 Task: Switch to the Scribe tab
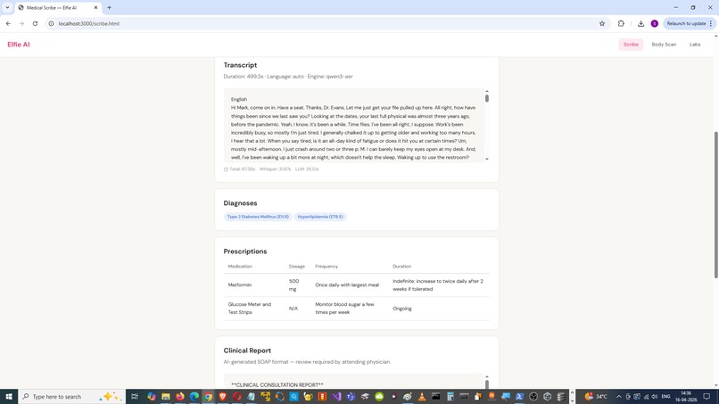click(x=631, y=45)
